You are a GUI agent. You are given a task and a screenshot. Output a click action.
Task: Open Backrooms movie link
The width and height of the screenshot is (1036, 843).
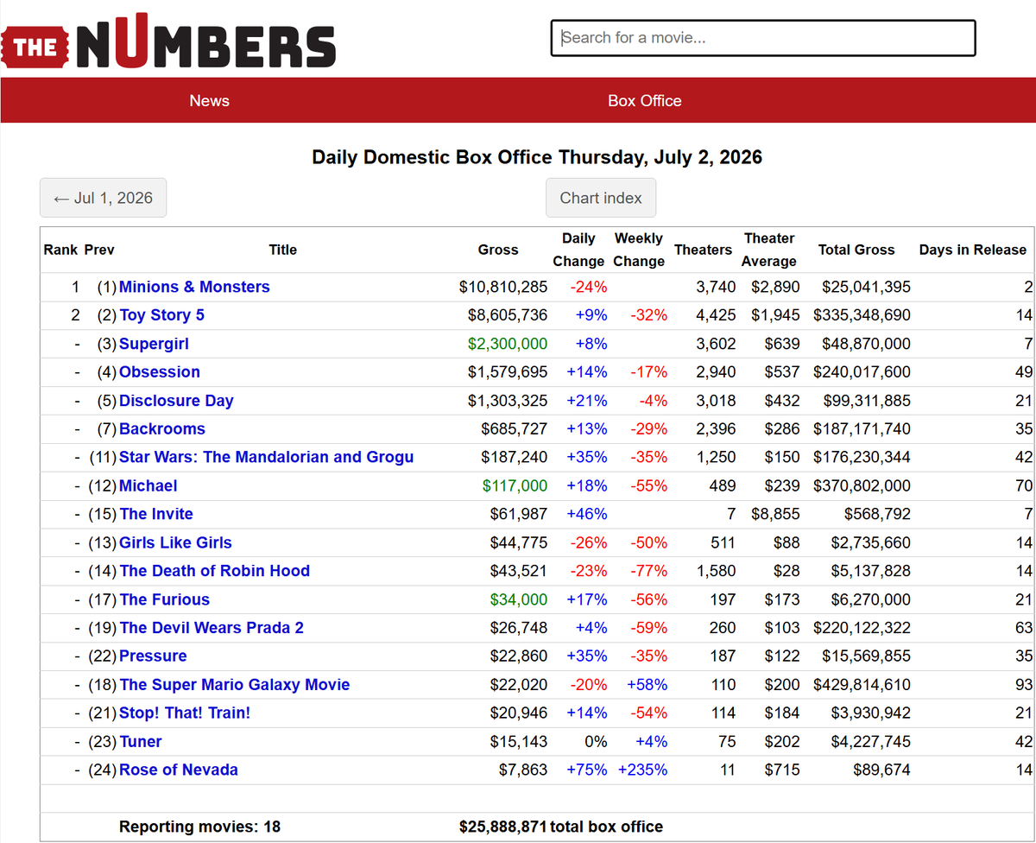pyautogui.click(x=162, y=429)
